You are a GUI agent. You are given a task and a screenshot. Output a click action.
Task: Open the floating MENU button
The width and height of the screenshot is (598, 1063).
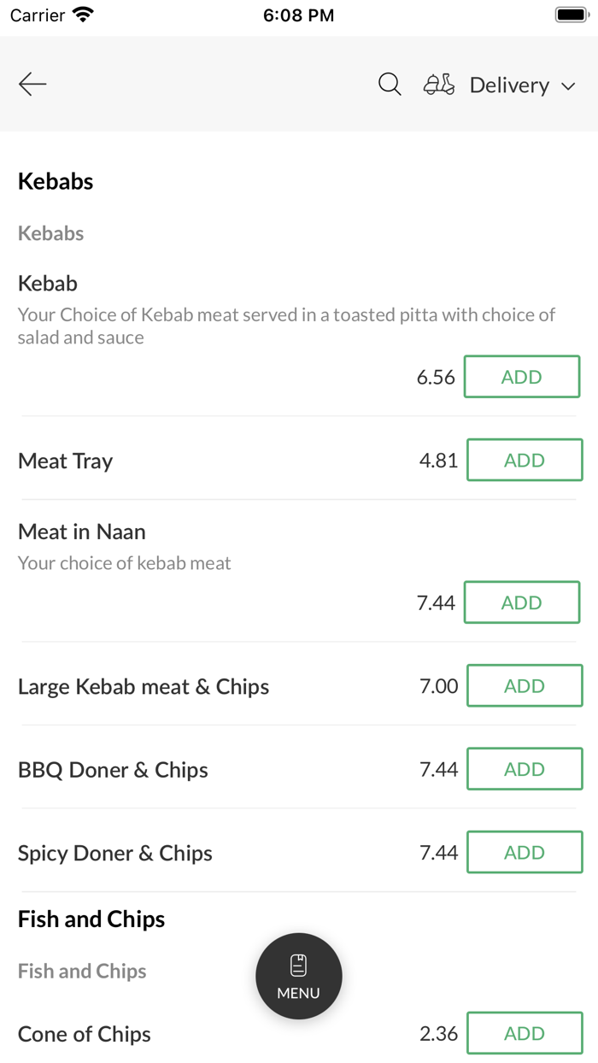tap(299, 976)
